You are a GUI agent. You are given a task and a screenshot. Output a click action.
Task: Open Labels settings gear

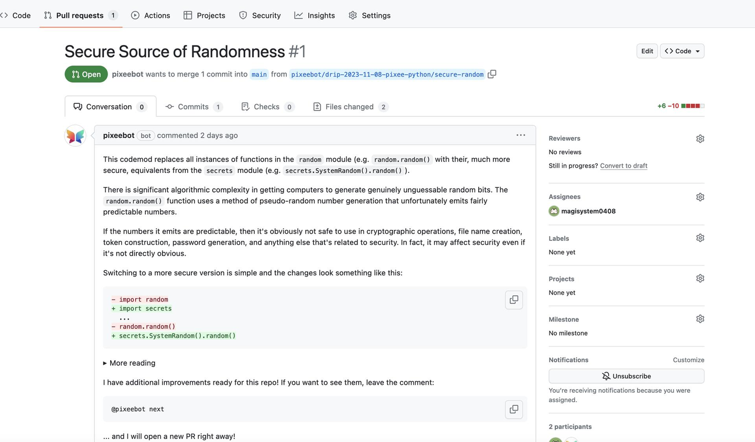(700, 238)
